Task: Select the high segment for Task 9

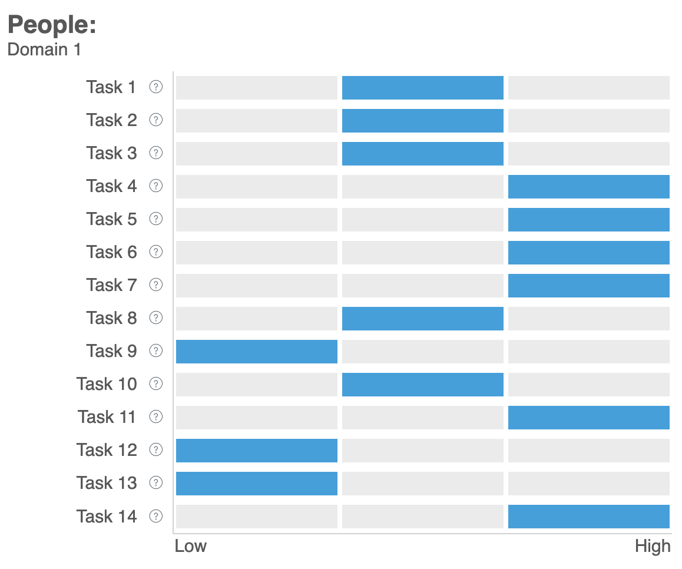Action: coord(589,352)
